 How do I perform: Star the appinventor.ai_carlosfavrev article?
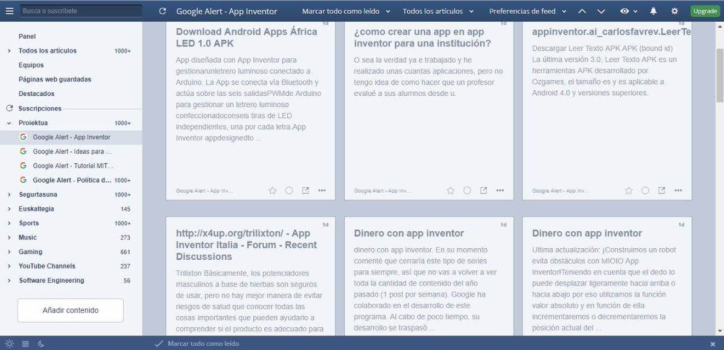[x=628, y=190]
